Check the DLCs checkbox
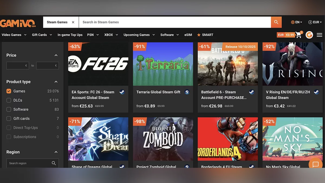Viewport: 325px width, 183px height. [x=9, y=100]
